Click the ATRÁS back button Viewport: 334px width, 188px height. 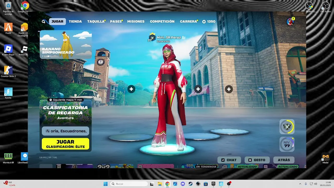(284, 160)
